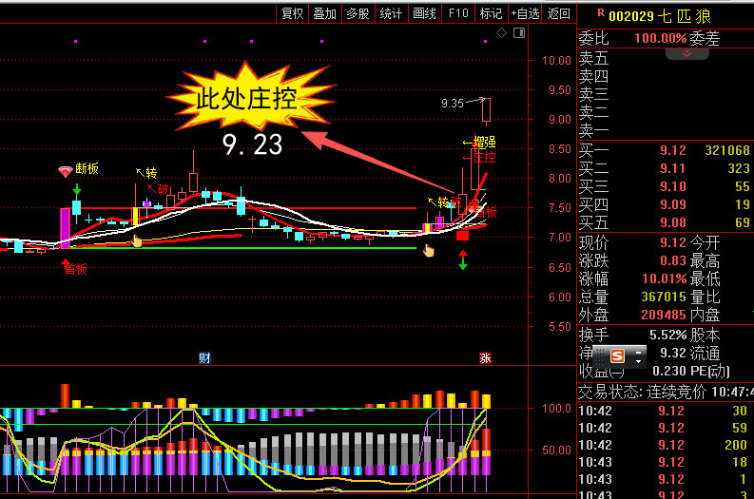Click the 涨 marker on the chart axis
754x499 pixels.
[485, 357]
